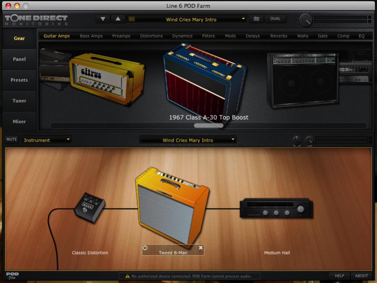Select the Tweed B-Man amp

[172, 207]
